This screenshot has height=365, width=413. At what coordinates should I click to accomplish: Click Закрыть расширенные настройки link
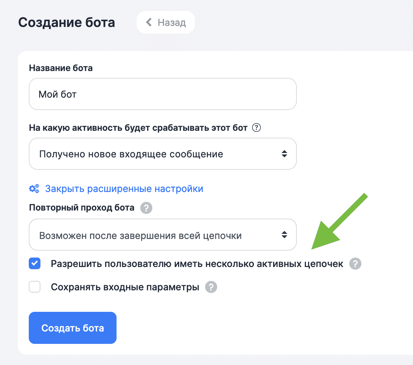click(x=124, y=189)
